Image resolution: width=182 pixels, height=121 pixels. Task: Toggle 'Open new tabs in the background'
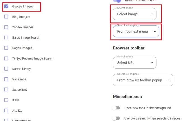[x=116, y=108]
